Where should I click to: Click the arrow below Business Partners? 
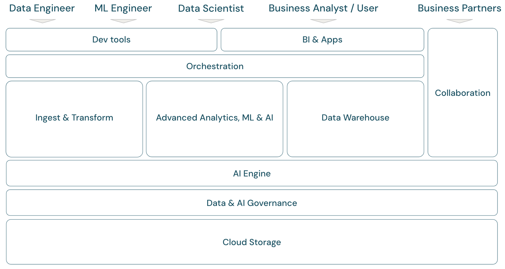click(459, 21)
